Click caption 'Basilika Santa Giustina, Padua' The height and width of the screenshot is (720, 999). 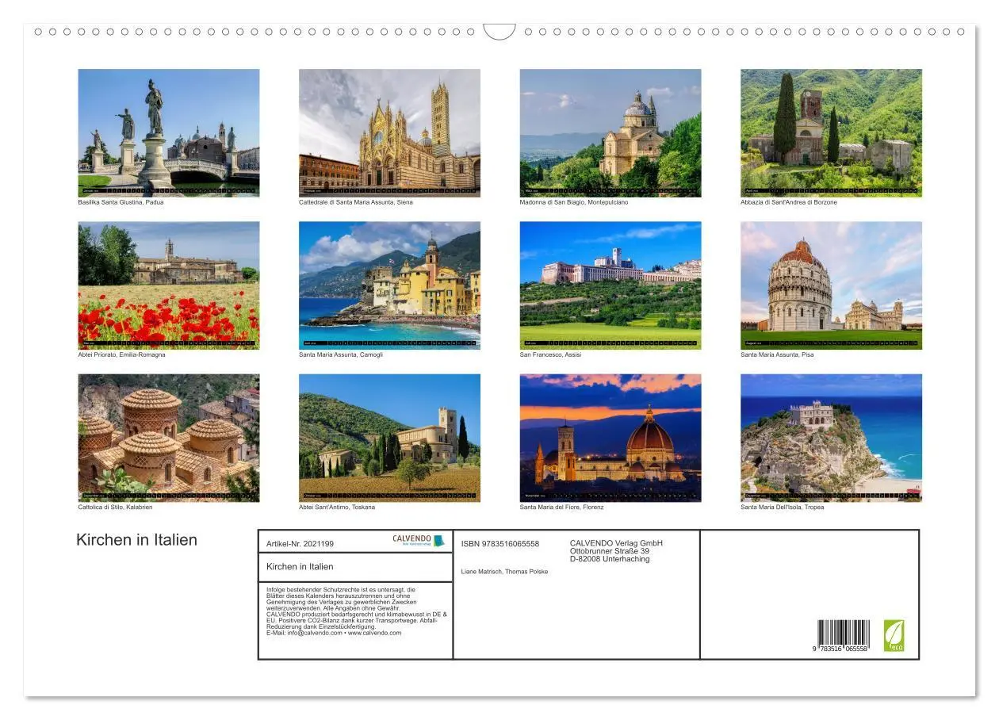[121, 202]
